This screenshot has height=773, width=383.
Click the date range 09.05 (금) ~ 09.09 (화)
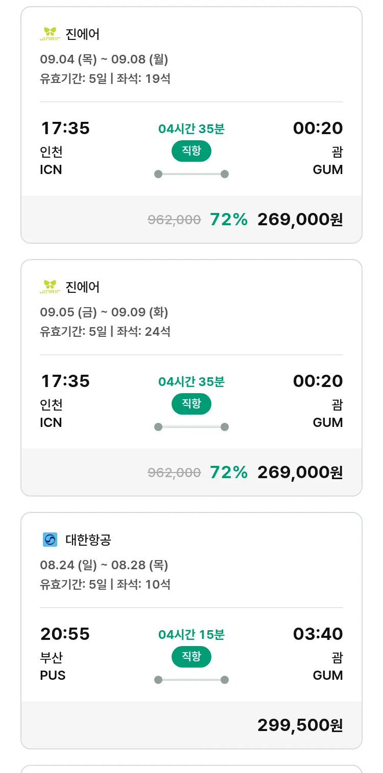click(x=104, y=312)
